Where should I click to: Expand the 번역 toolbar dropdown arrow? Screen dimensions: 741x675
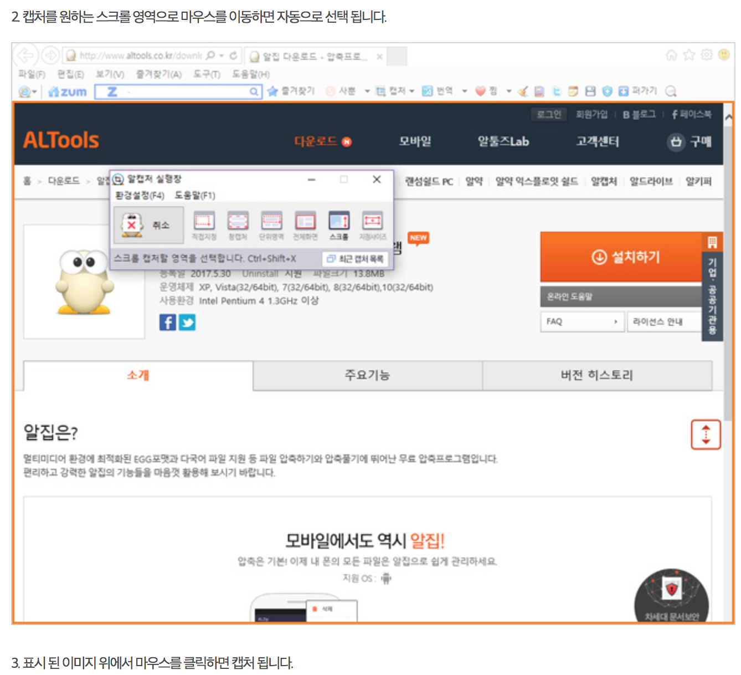coord(465,91)
